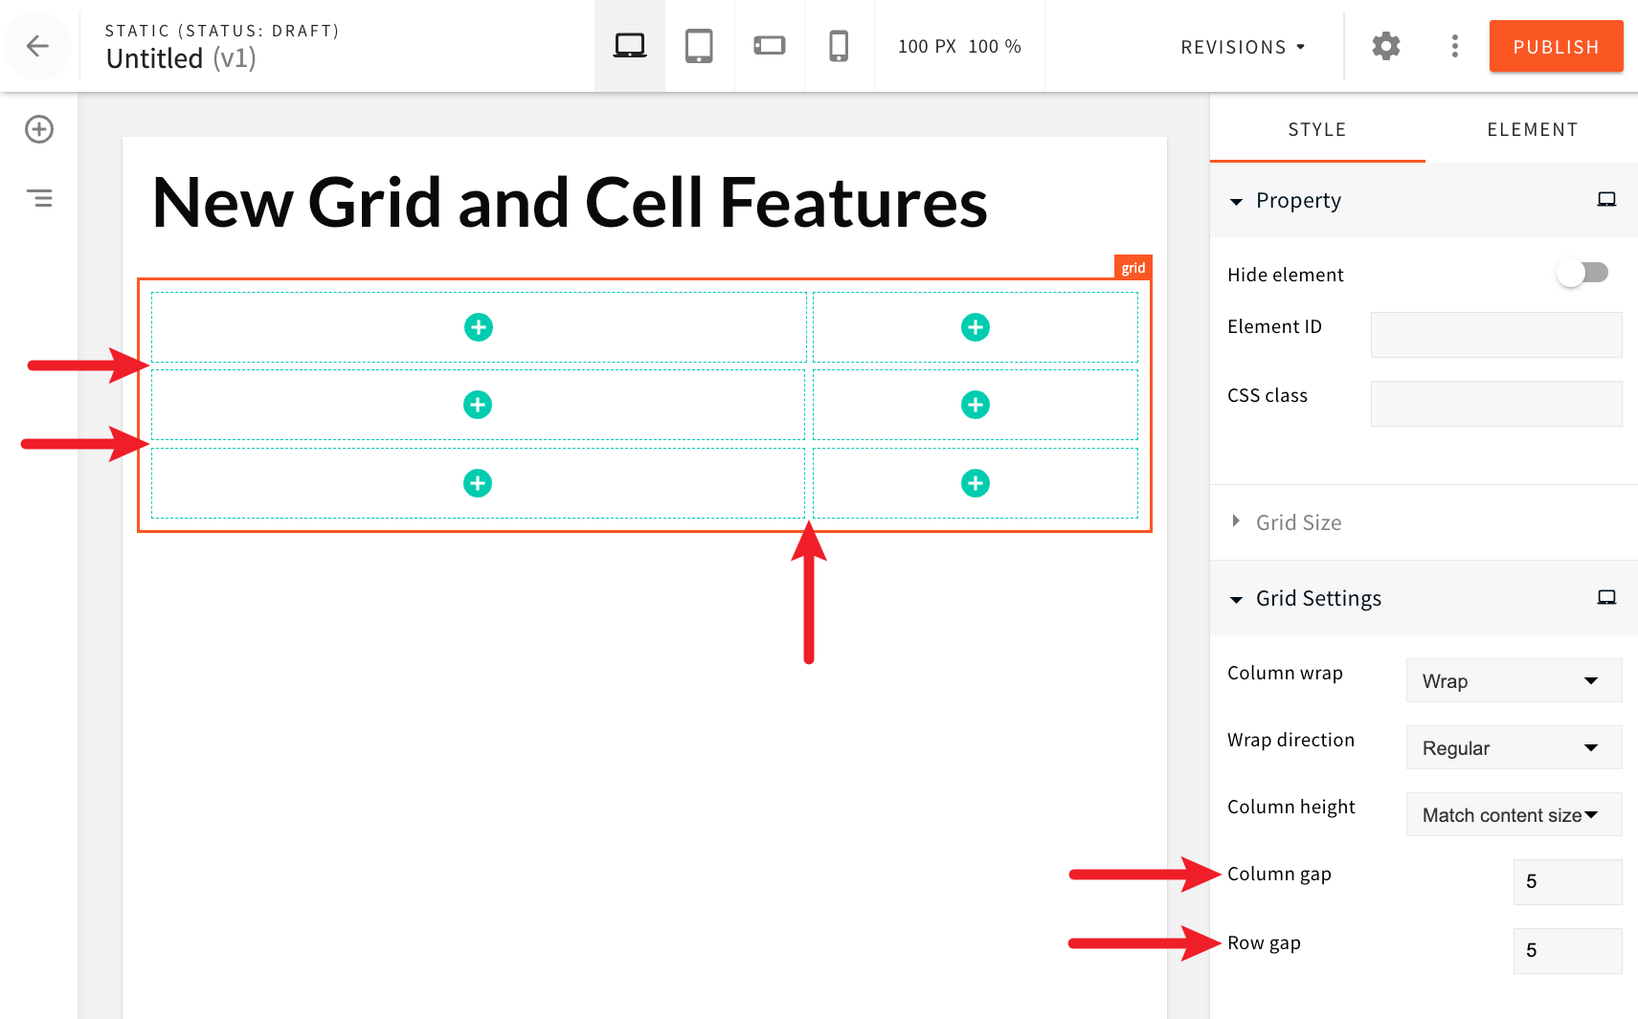This screenshot has height=1019, width=1638.
Task: Switch to desktop preview mode
Action: (629, 44)
